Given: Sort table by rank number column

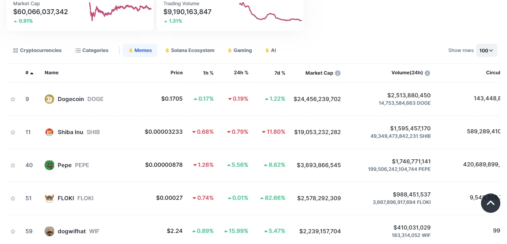Looking at the screenshot, I should pos(29,73).
